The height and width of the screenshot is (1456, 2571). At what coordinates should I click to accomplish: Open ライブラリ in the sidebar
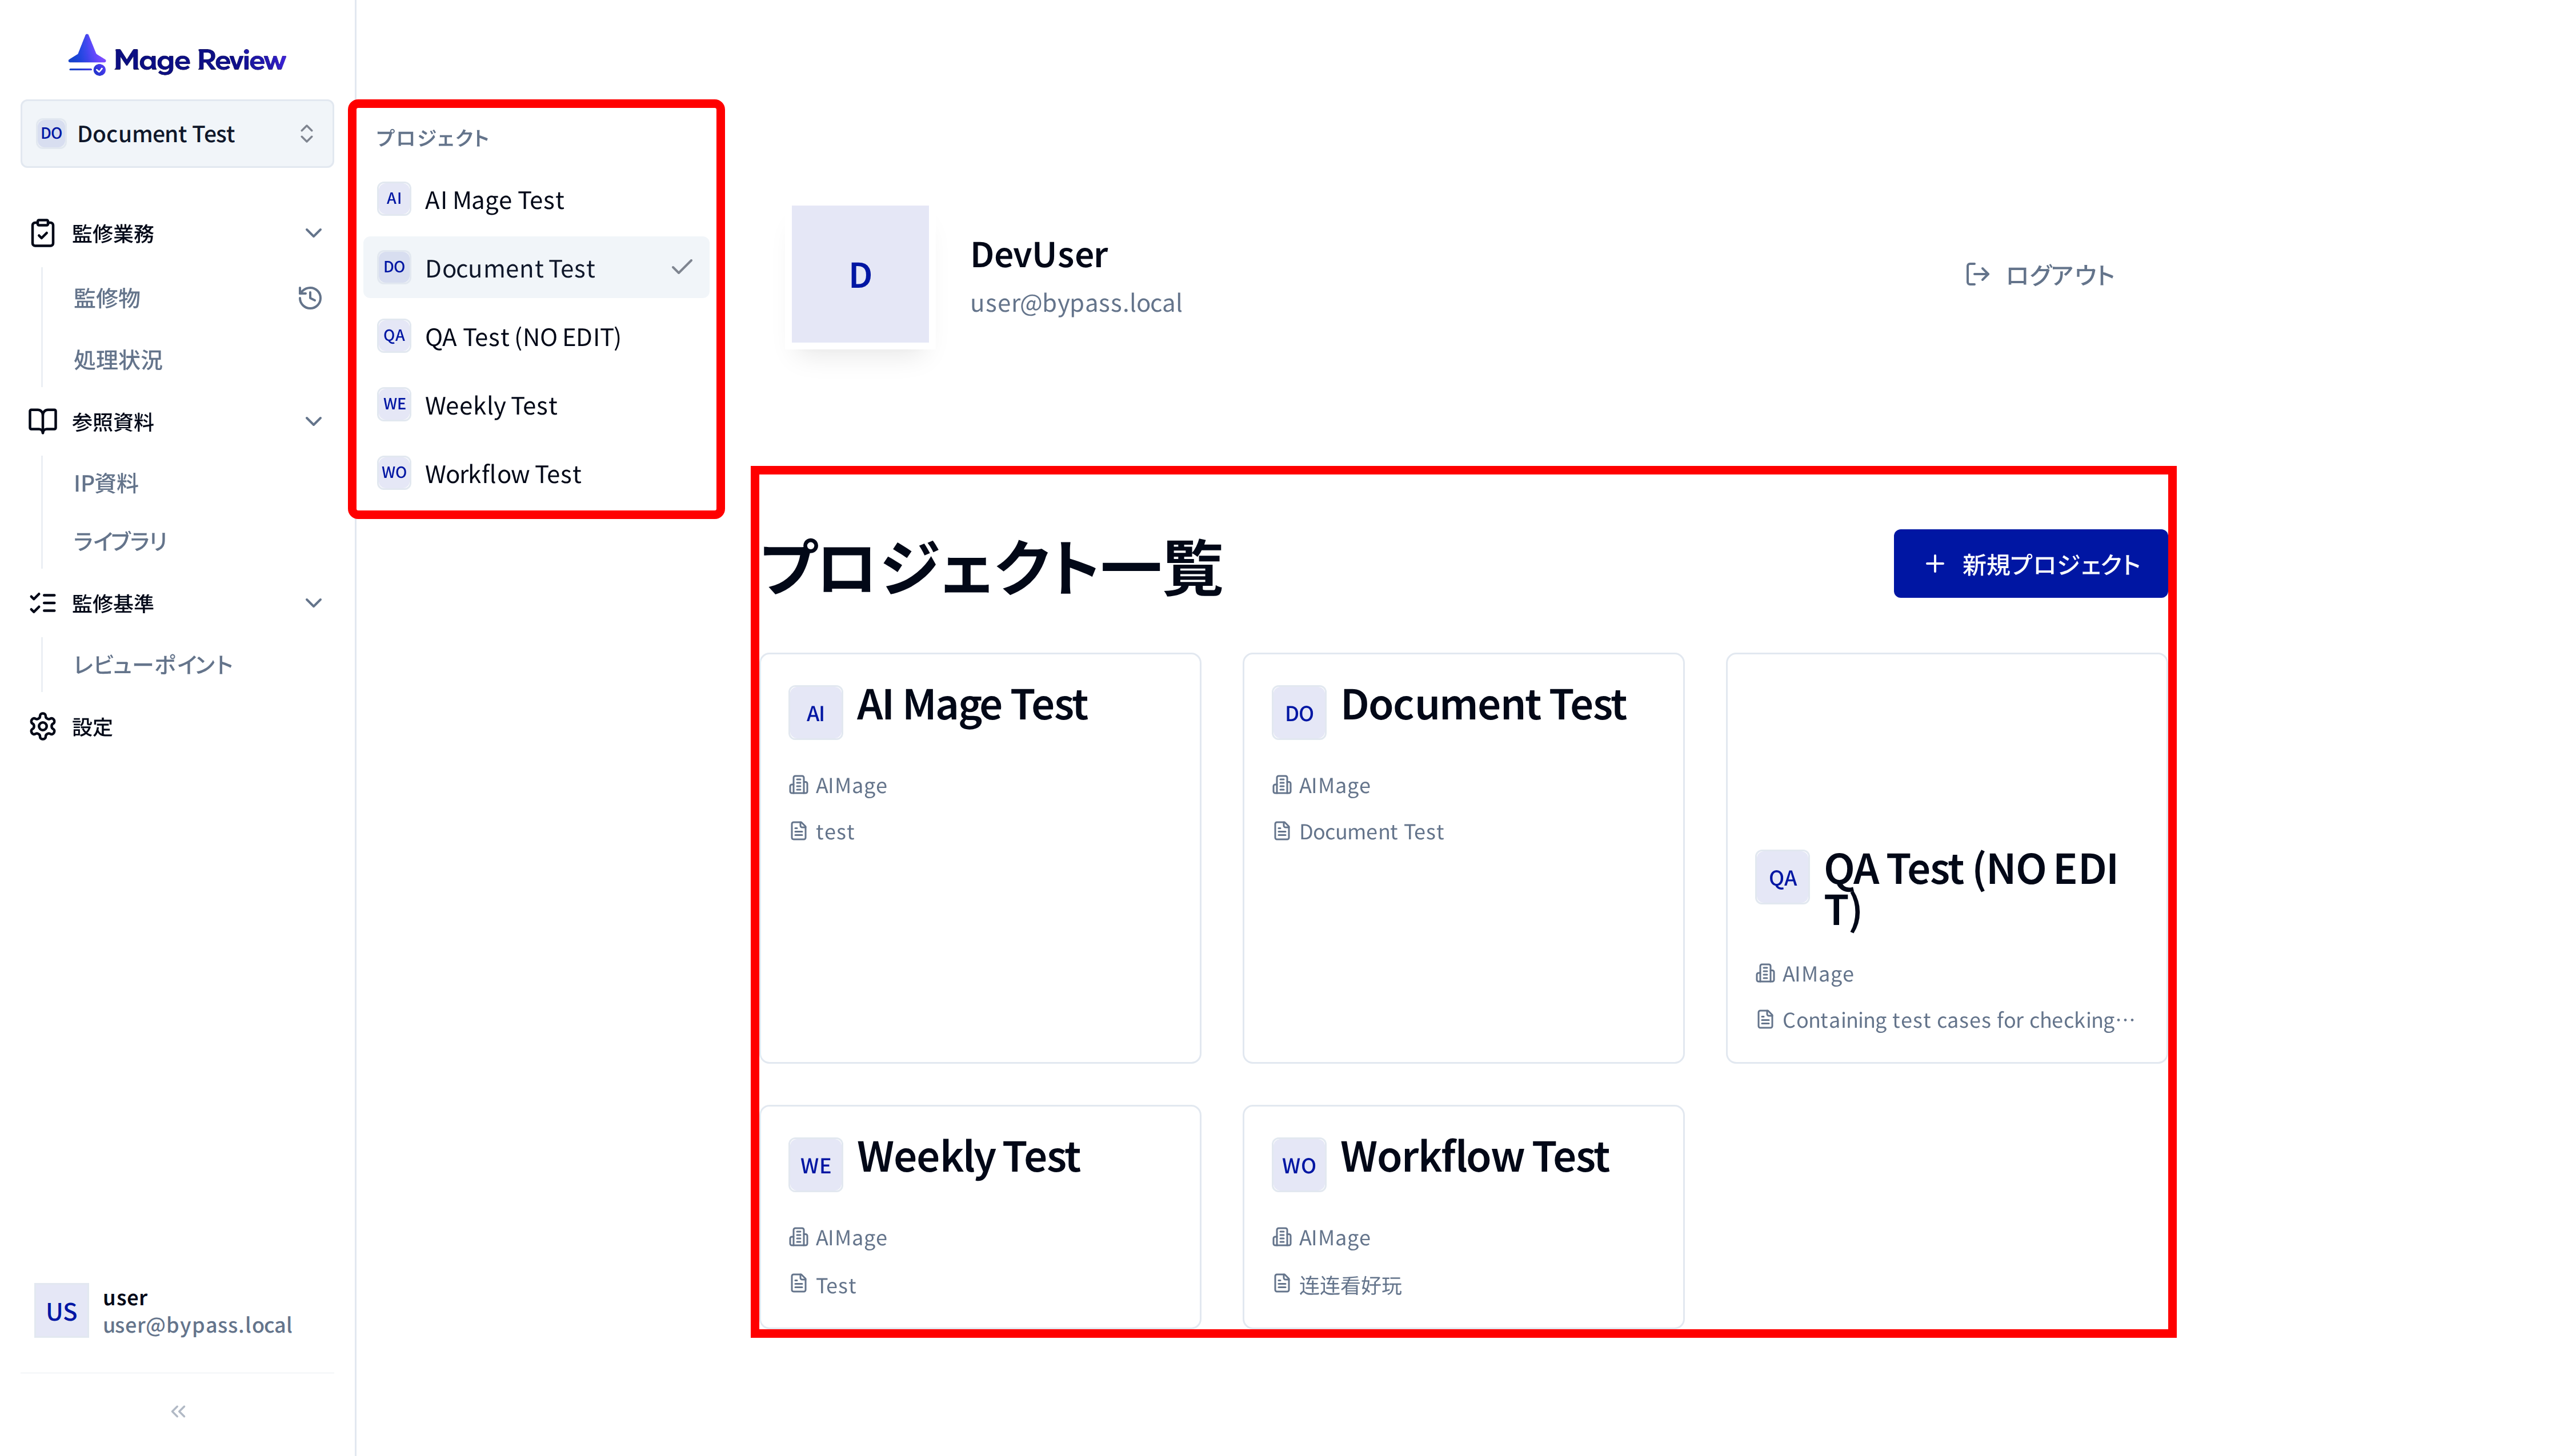(120, 541)
